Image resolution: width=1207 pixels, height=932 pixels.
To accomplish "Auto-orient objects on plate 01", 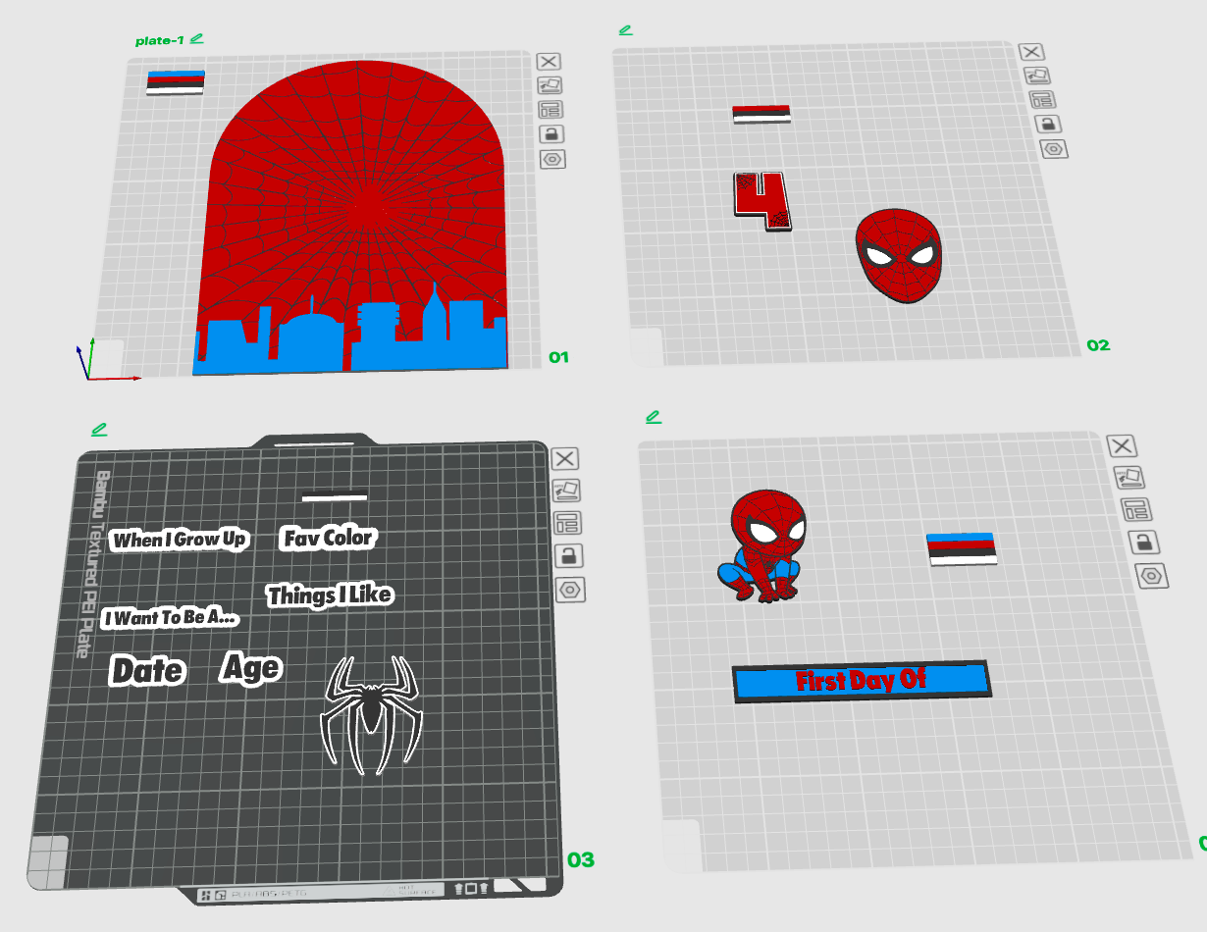I will coord(550,85).
